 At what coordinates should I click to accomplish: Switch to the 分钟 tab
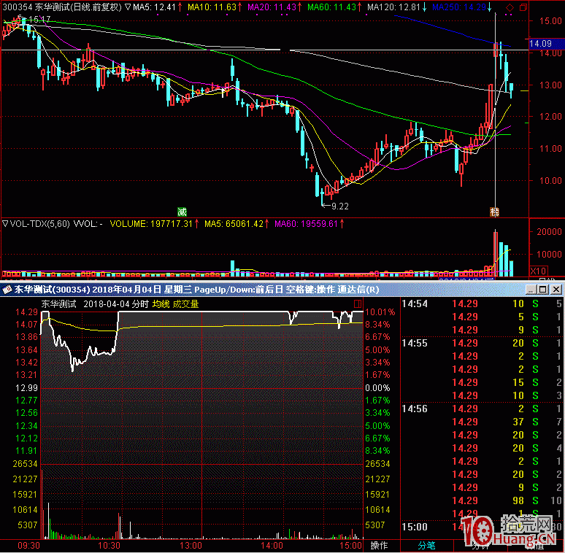coord(480,546)
